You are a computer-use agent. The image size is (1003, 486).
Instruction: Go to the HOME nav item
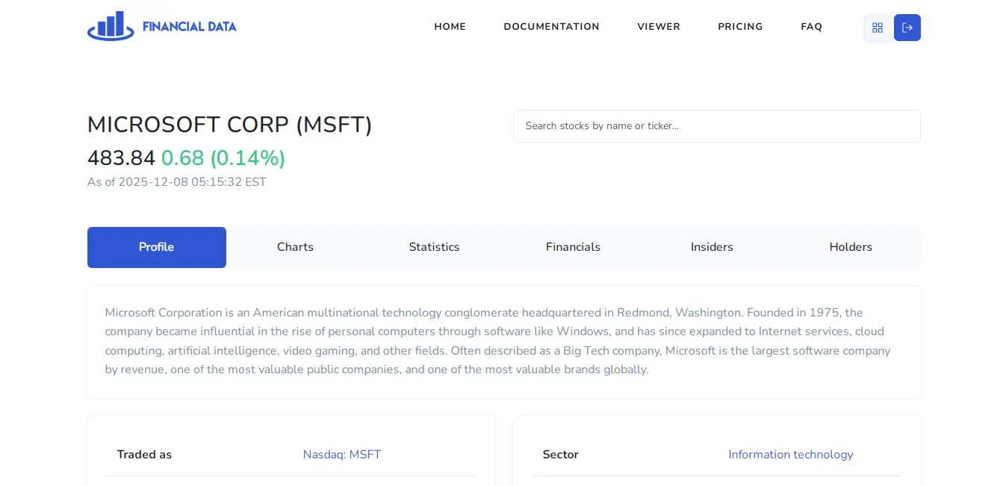point(450,27)
